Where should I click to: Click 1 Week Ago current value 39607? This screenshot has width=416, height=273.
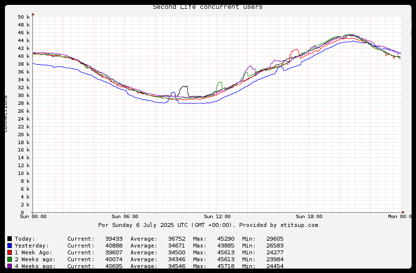(114, 252)
